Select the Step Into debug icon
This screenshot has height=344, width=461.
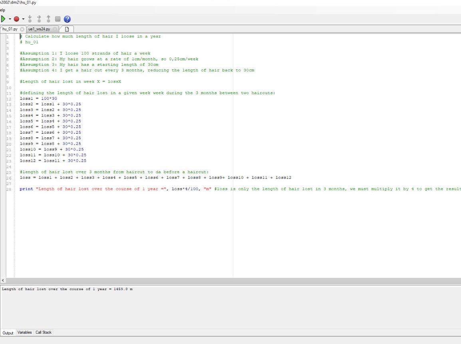29,18
